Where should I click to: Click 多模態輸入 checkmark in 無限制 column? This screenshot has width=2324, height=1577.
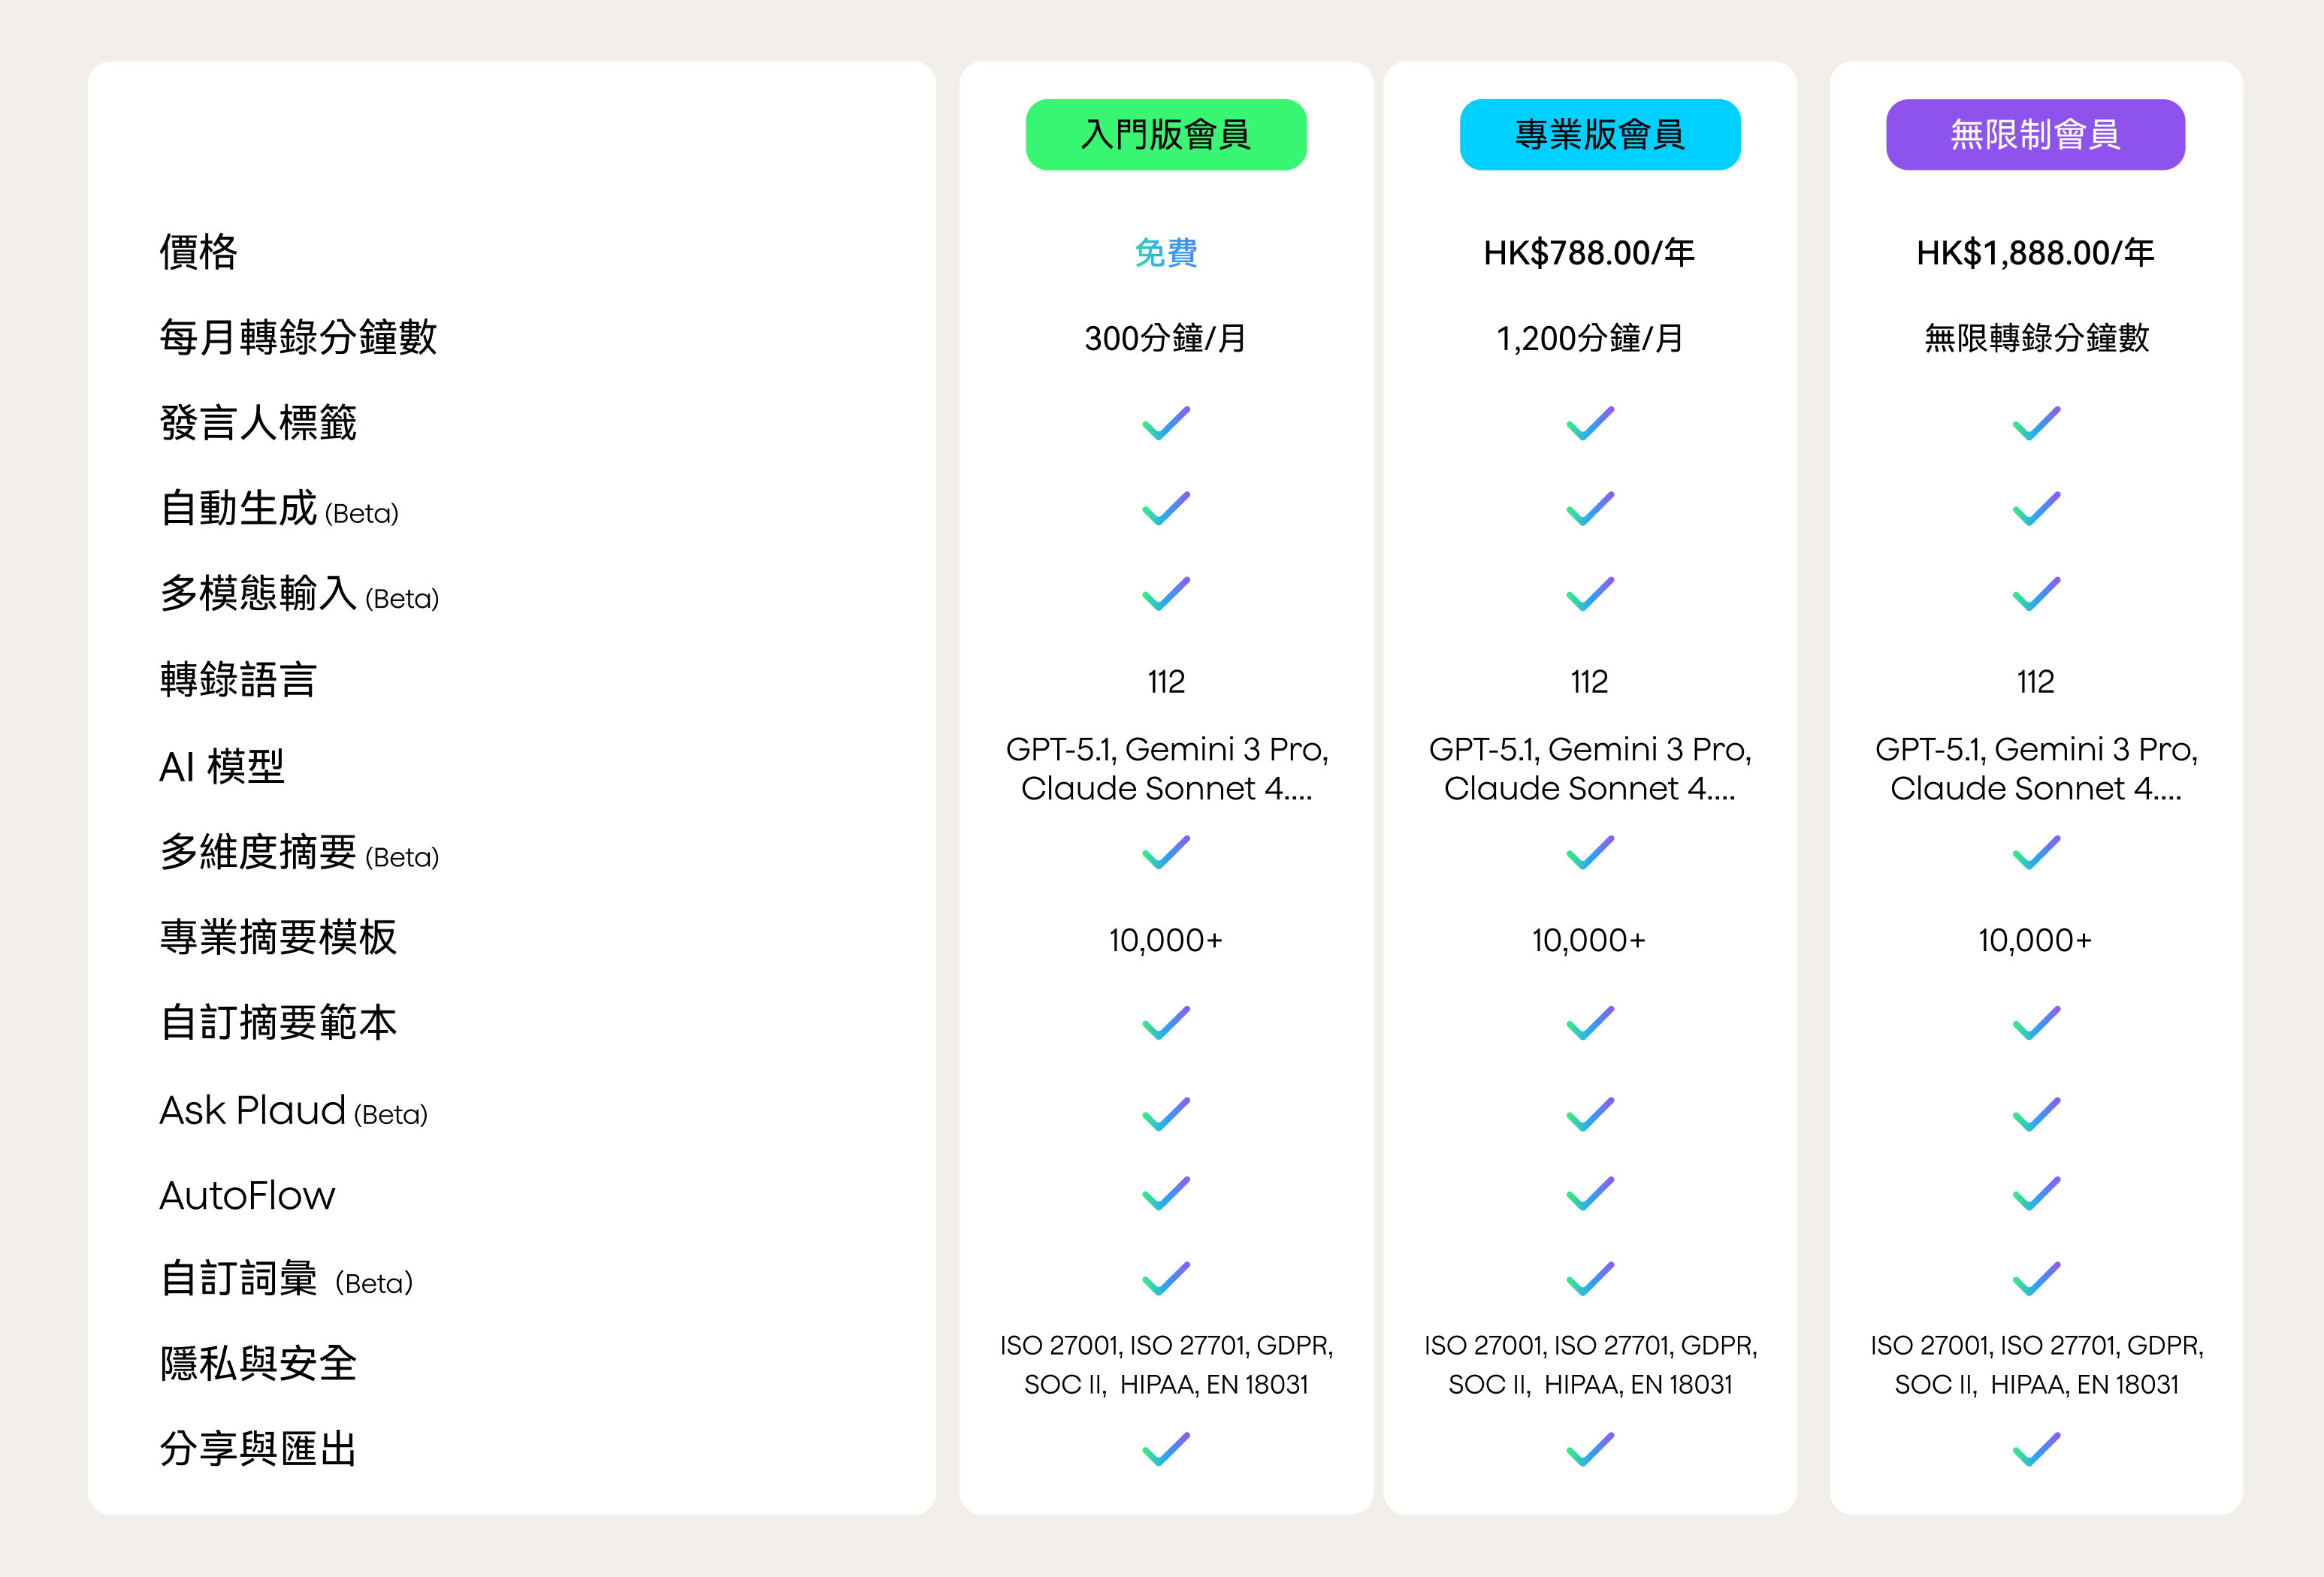(2036, 594)
